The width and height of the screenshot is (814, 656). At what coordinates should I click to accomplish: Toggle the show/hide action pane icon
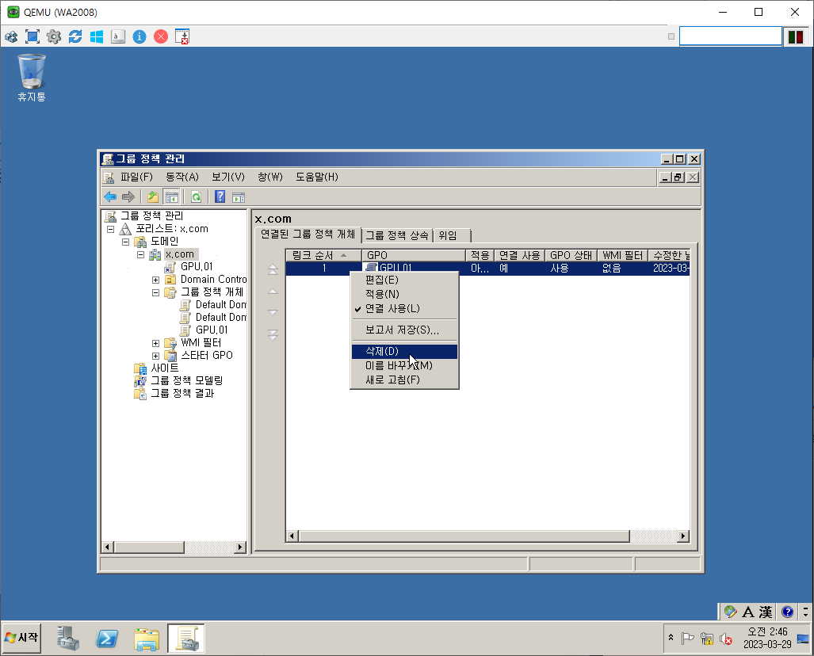[239, 196]
